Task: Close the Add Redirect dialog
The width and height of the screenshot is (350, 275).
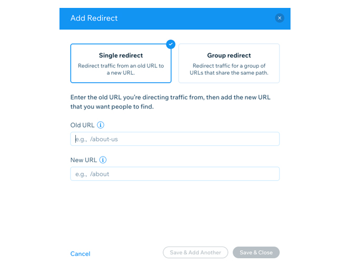Action: pyautogui.click(x=279, y=18)
